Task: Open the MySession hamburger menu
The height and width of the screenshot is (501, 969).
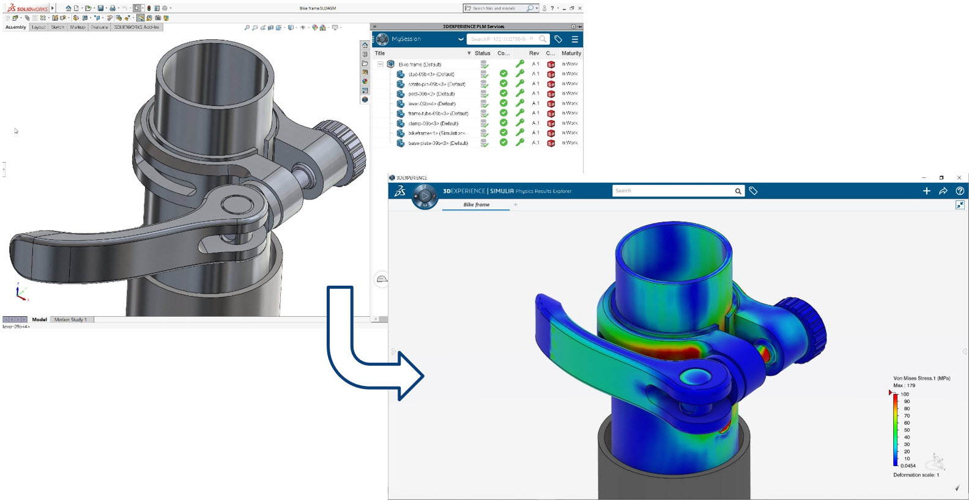Action: click(574, 39)
